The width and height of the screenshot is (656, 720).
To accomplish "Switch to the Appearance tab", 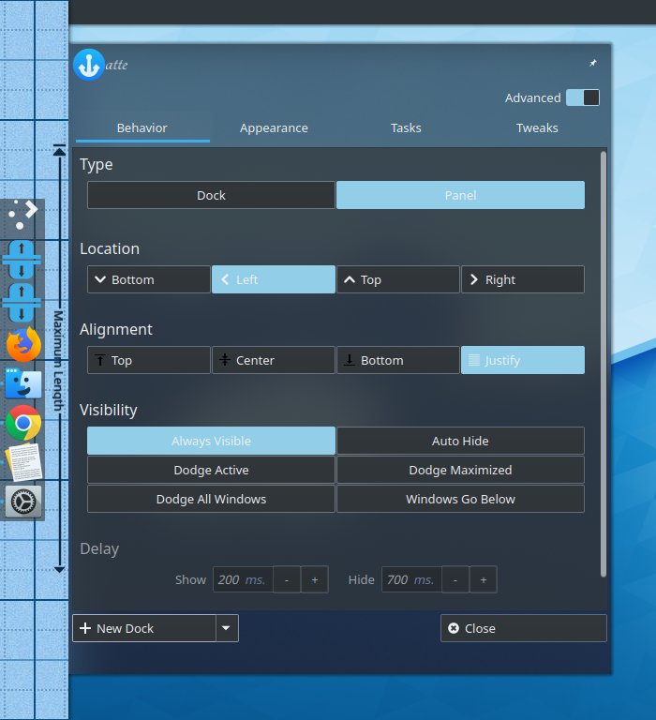I will pyautogui.click(x=274, y=127).
